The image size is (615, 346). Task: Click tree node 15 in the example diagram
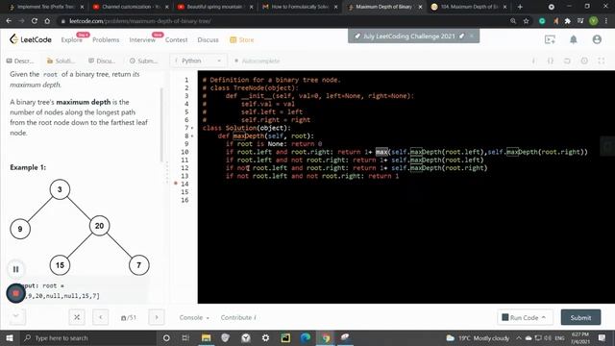60,265
